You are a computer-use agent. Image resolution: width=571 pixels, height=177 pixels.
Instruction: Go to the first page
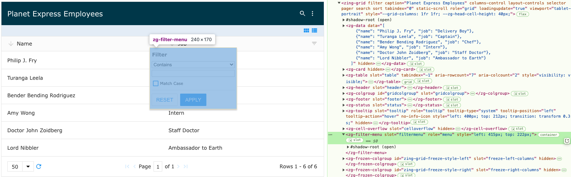(127, 166)
